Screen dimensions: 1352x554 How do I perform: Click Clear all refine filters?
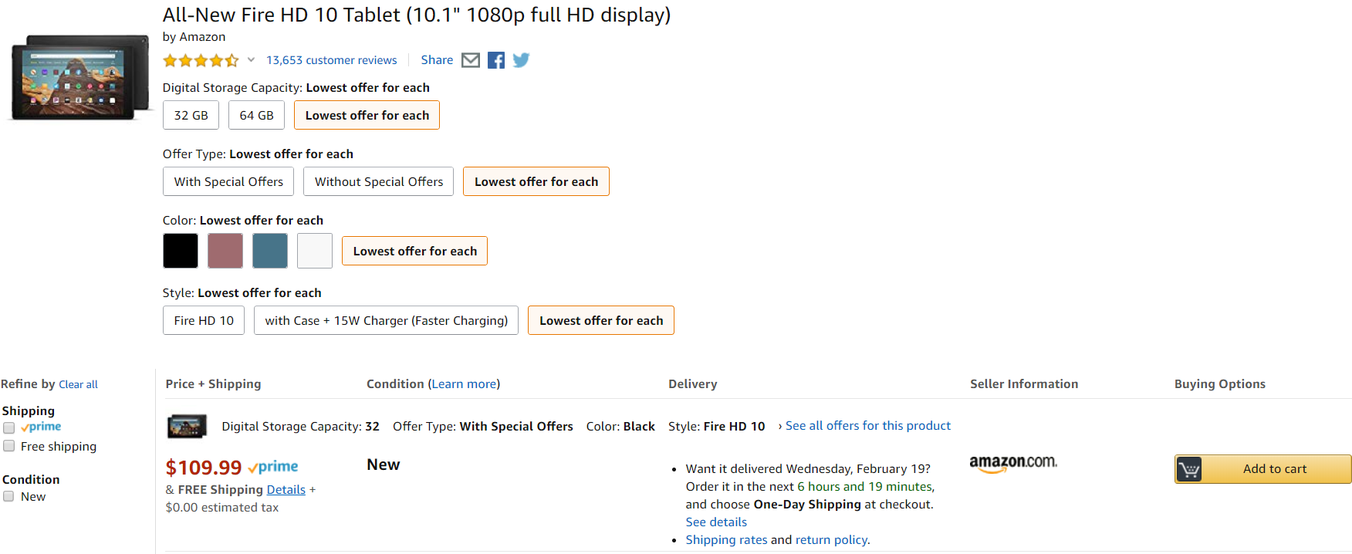pos(78,384)
